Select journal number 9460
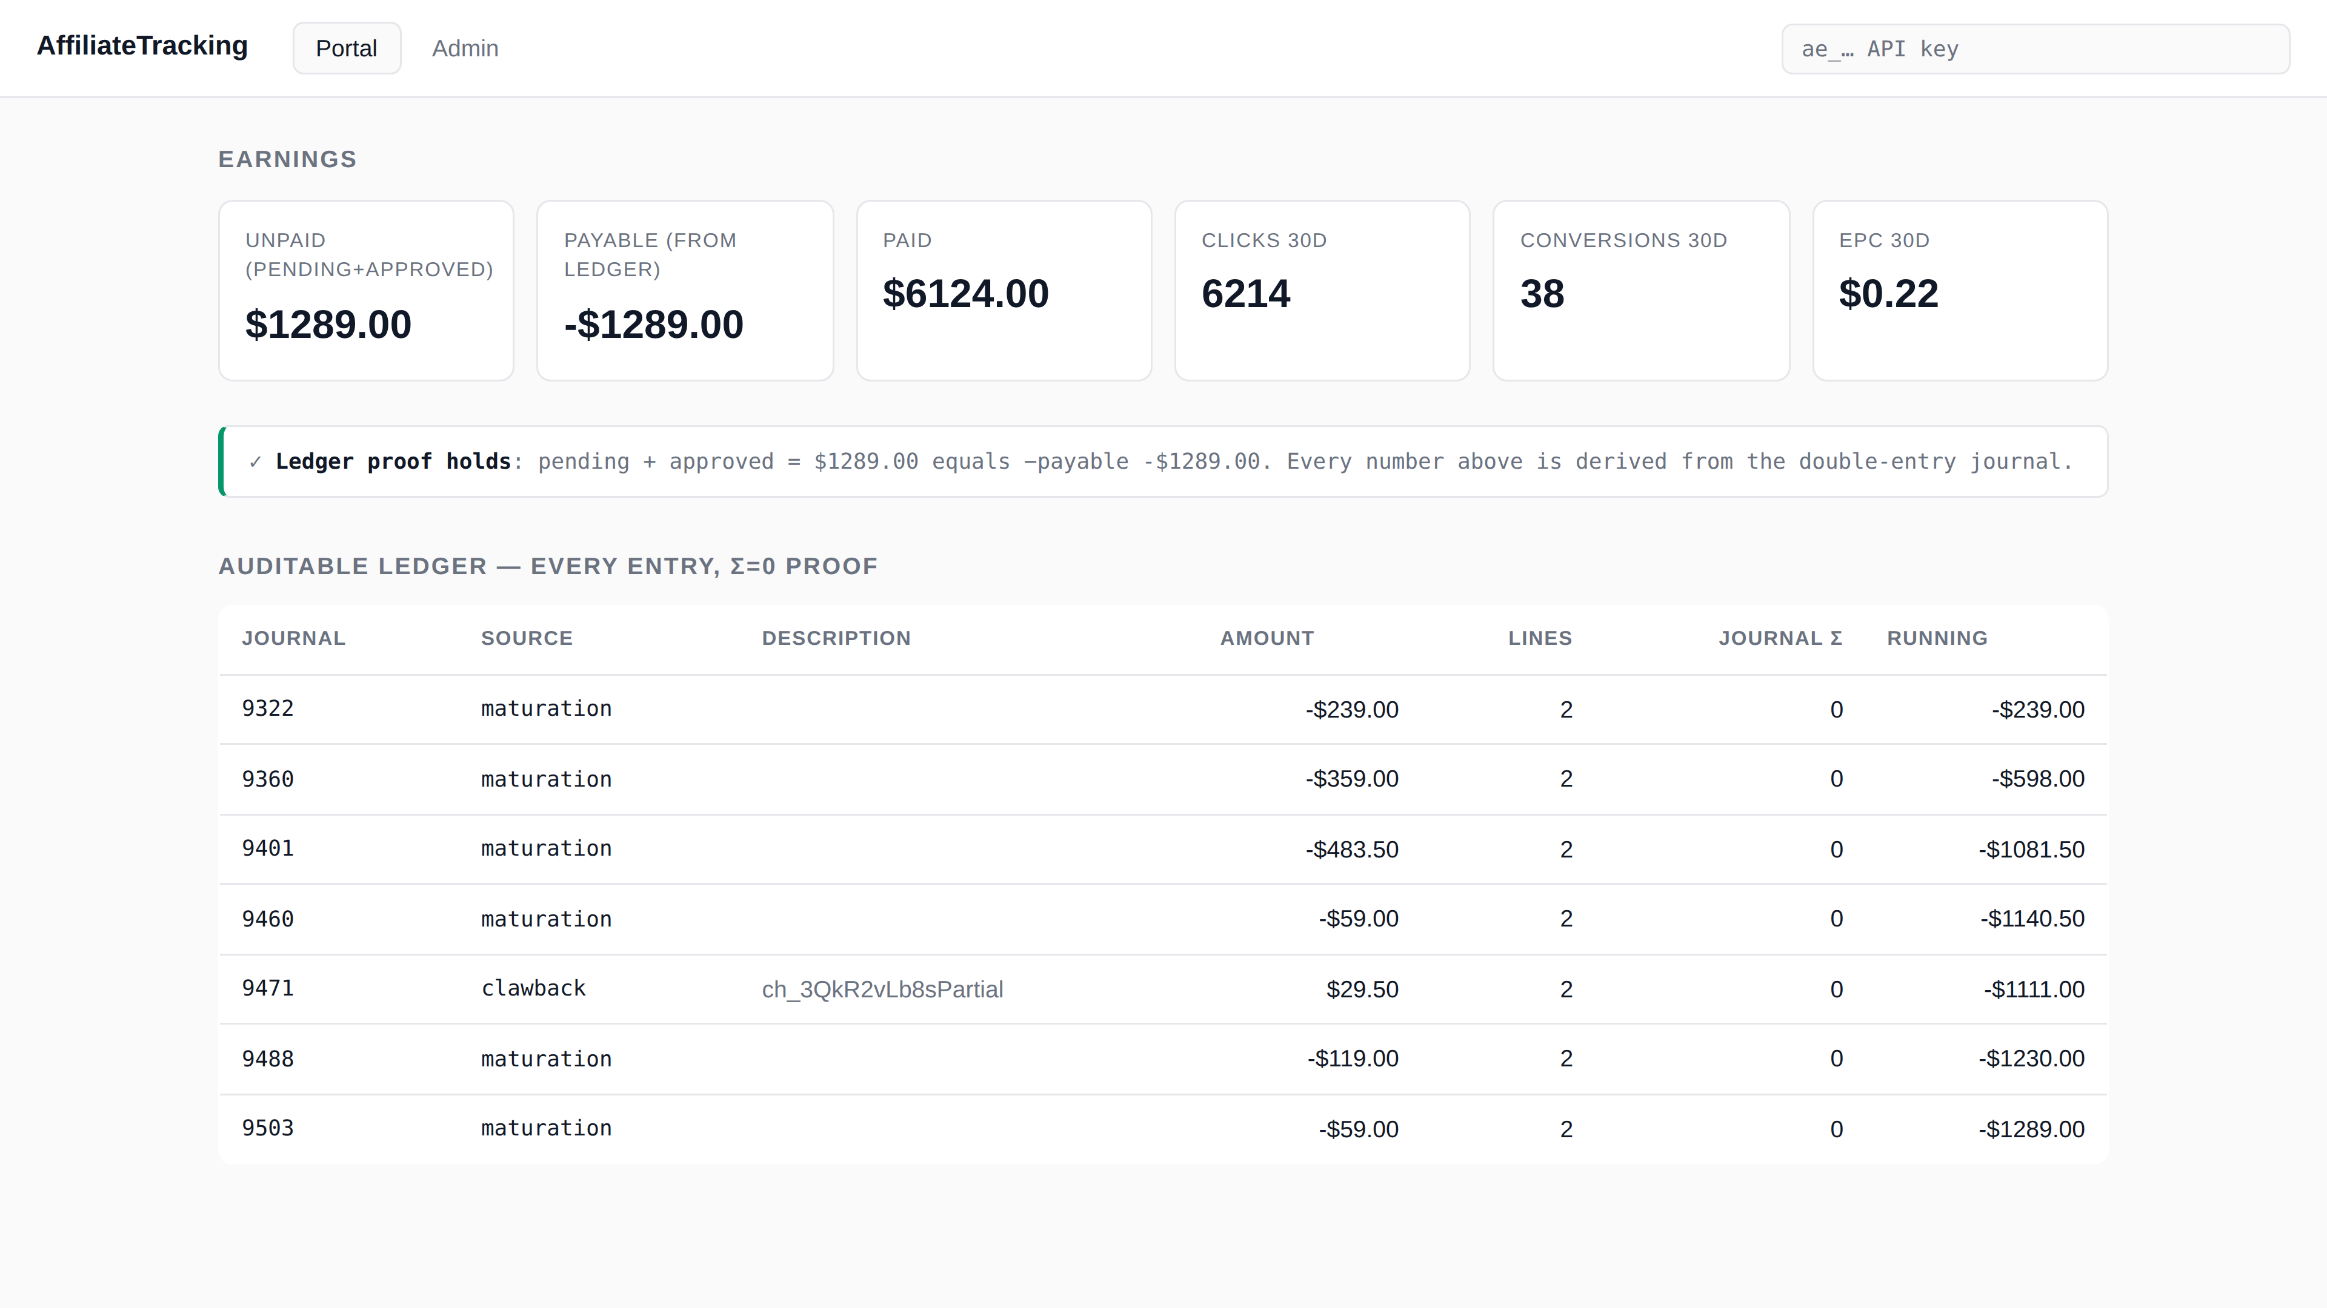This screenshot has height=1308, width=2327. 267,919
